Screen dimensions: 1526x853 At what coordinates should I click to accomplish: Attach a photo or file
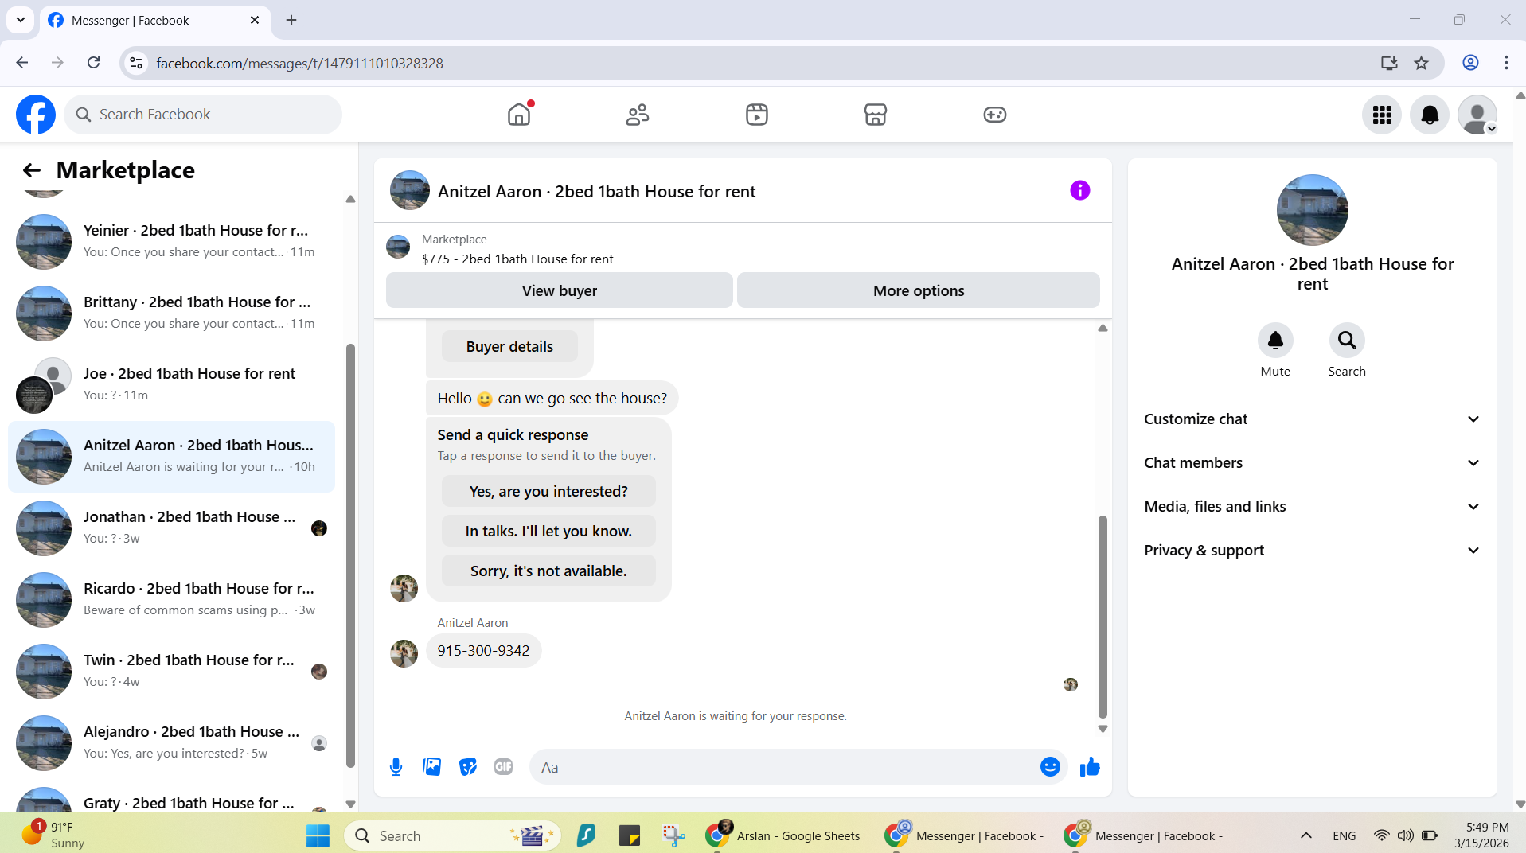tap(432, 767)
